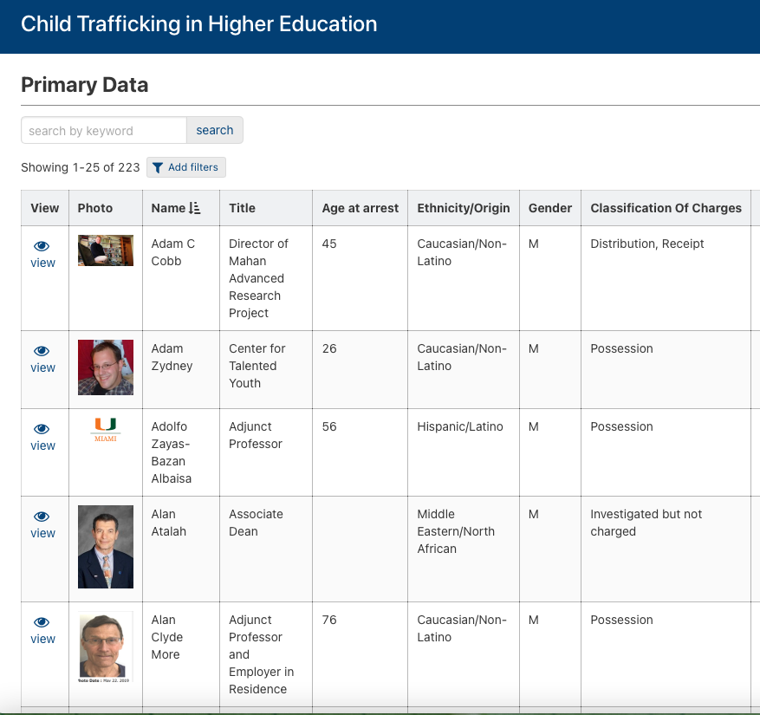Click the sort icon beside Name header
Image resolution: width=760 pixels, height=715 pixels.
(194, 208)
